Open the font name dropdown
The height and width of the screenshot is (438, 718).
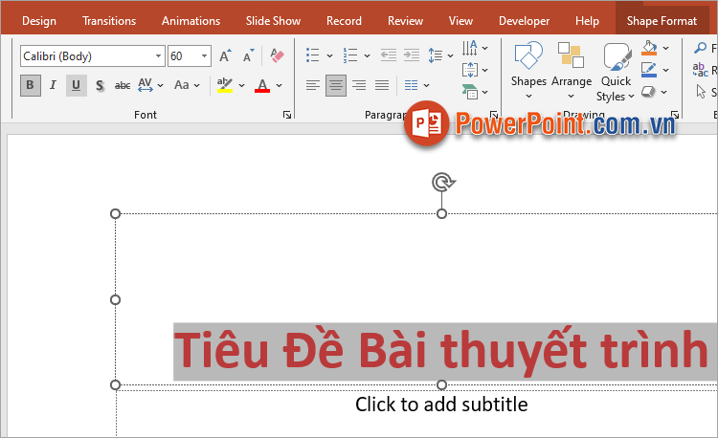click(x=158, y=55)
